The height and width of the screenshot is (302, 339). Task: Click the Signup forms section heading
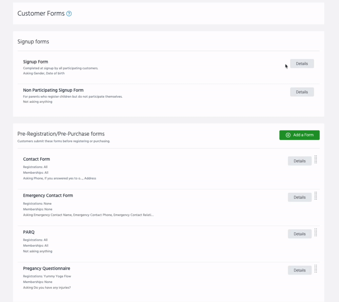(x=33, y=42)
